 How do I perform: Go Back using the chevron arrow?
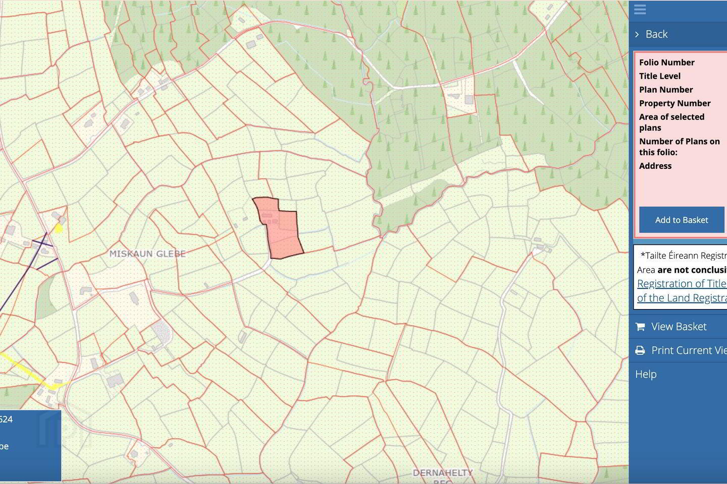pyautogui.click(x=637, y=34)
